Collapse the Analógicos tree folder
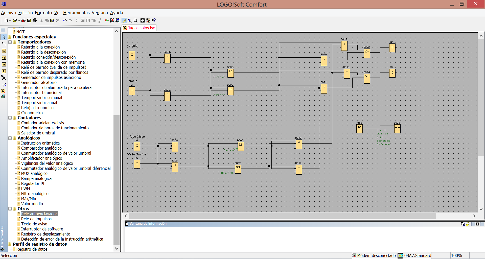 (10, 138)
